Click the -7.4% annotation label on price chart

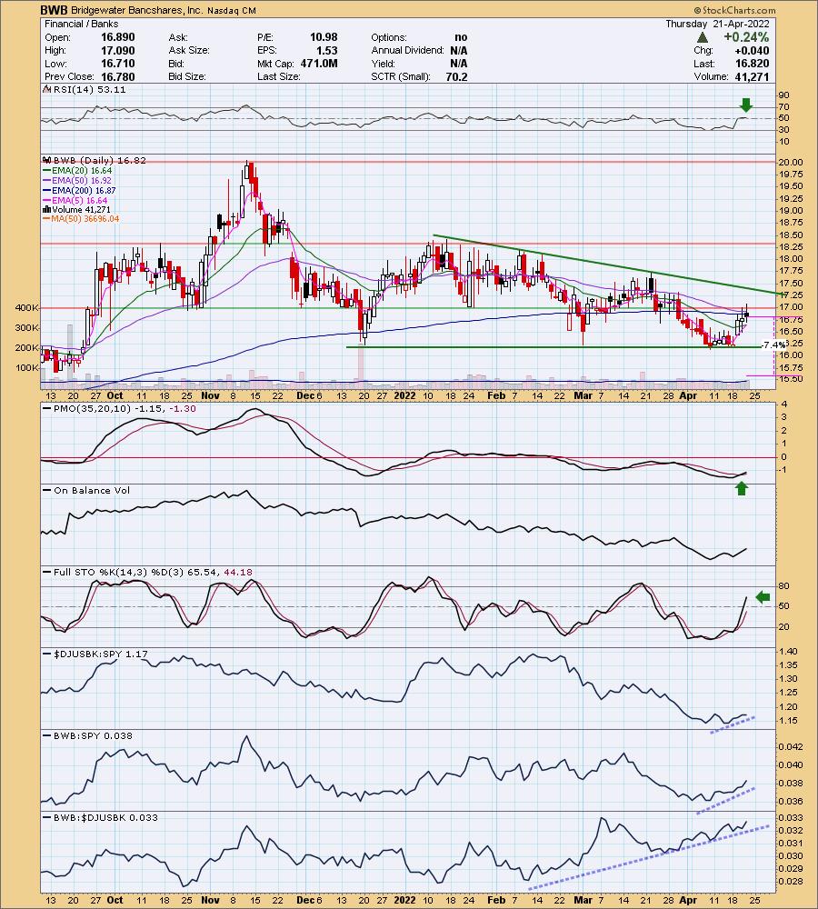click(774, 345)
